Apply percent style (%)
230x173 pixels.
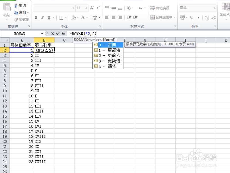coord(191,18)
